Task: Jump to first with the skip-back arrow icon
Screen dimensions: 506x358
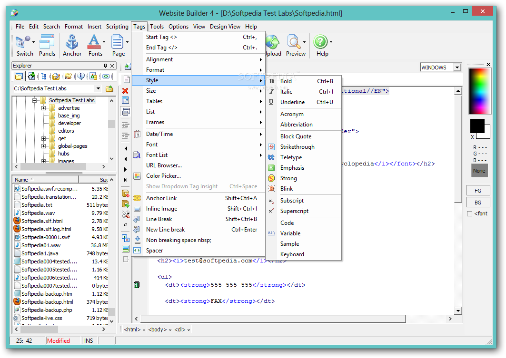Action: (126, 148)
